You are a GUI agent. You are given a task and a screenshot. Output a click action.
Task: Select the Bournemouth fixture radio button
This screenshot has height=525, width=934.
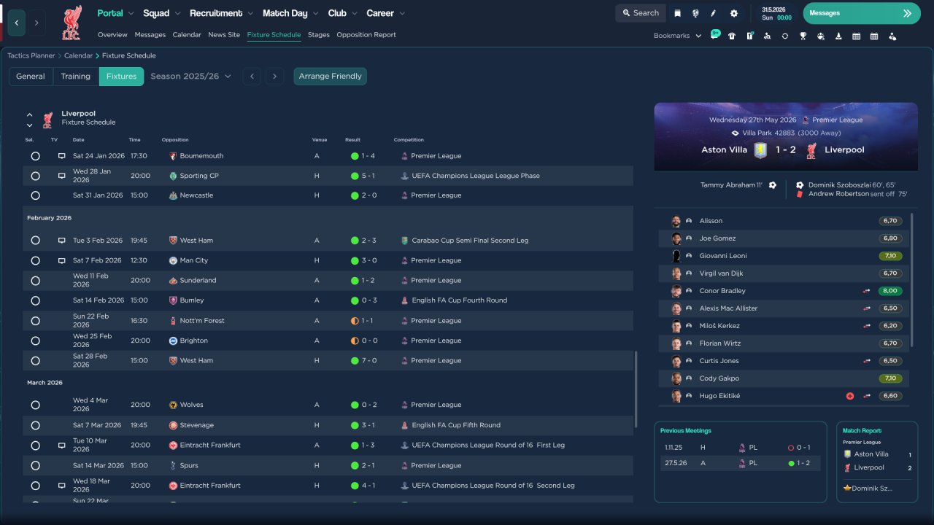pyautogui.click(x=35, y=156)
